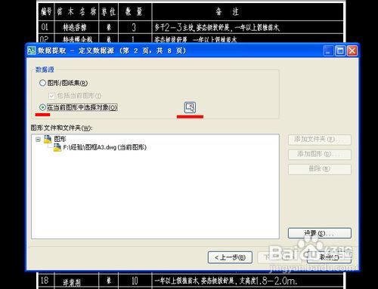Click the 添加图形(D) button

click(x=320, y=154)
